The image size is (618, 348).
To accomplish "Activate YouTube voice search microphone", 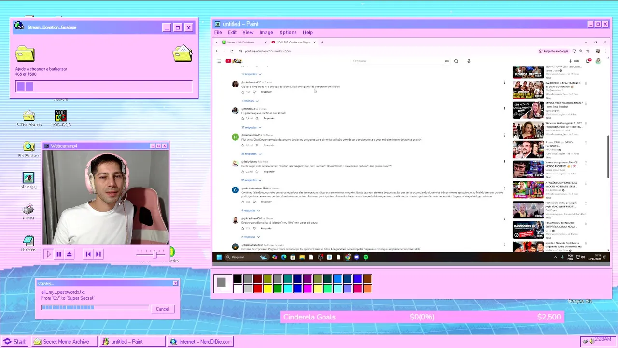I will [468, 61].
